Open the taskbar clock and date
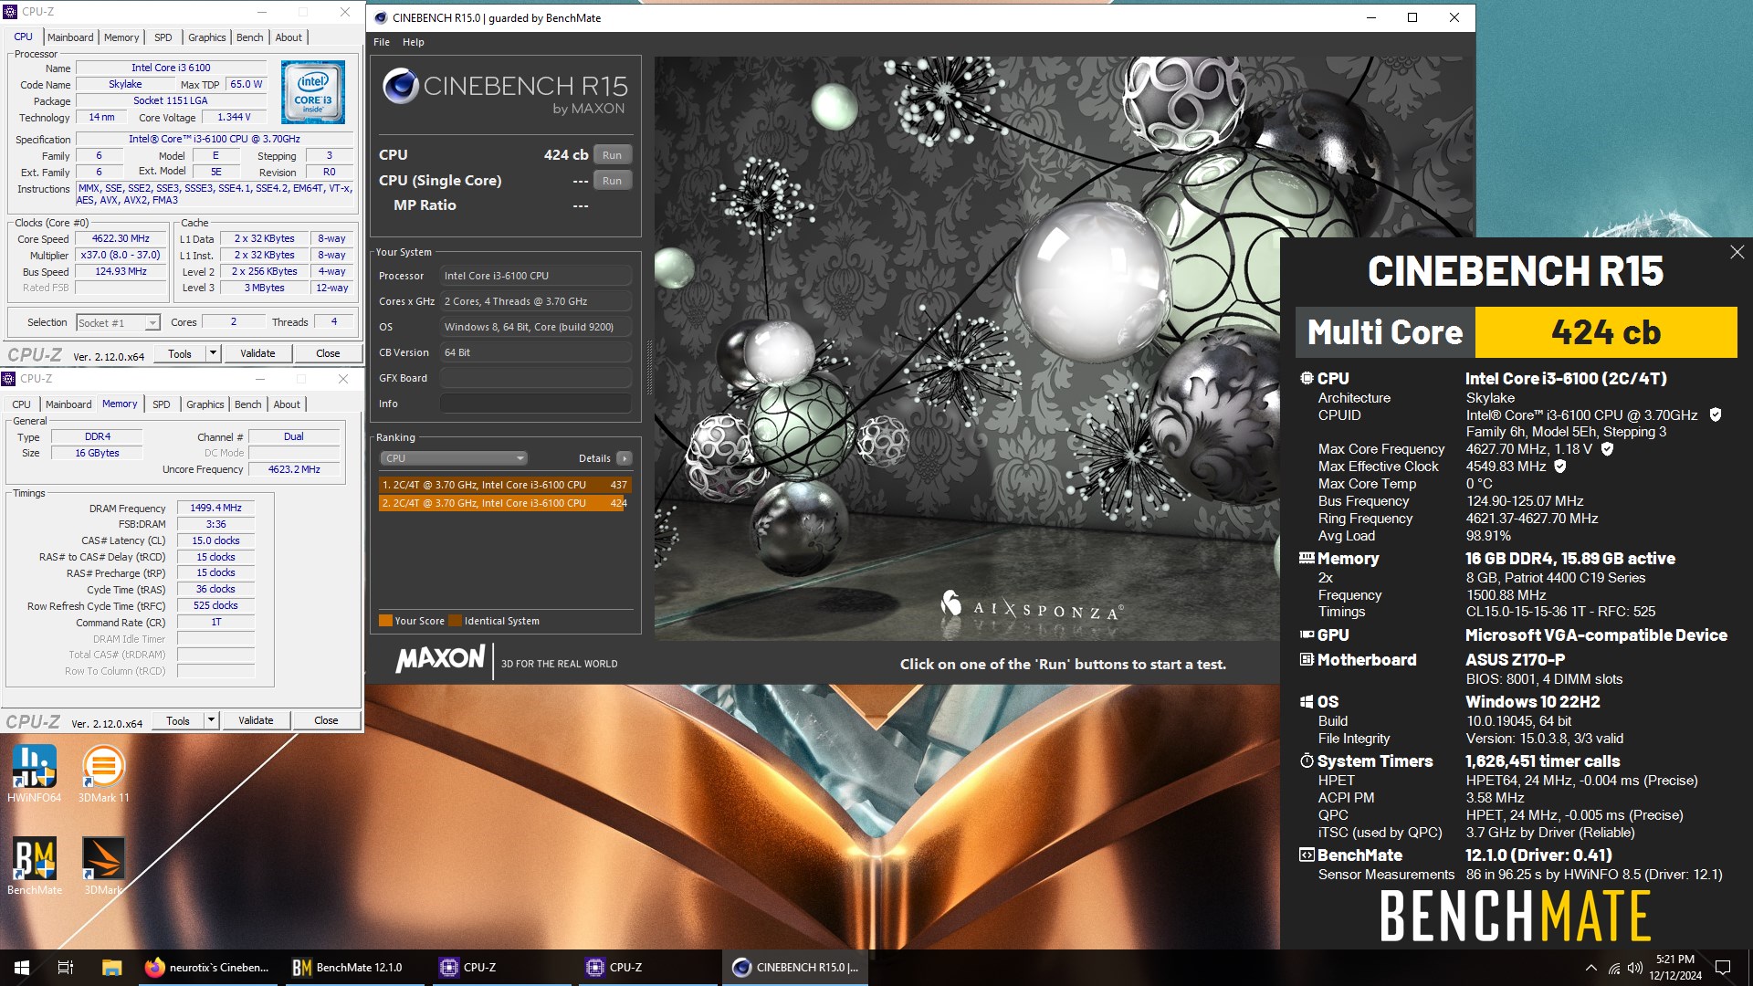The width and height of the screenshot is (1753, 986). coord(1675,968)
